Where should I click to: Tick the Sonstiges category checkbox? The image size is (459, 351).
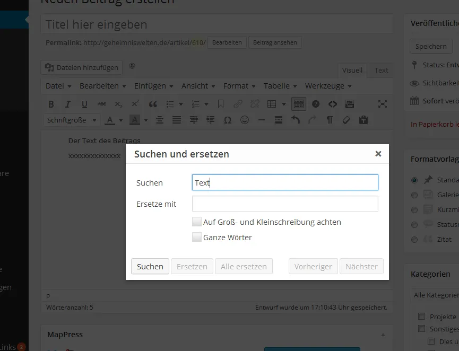421,329
